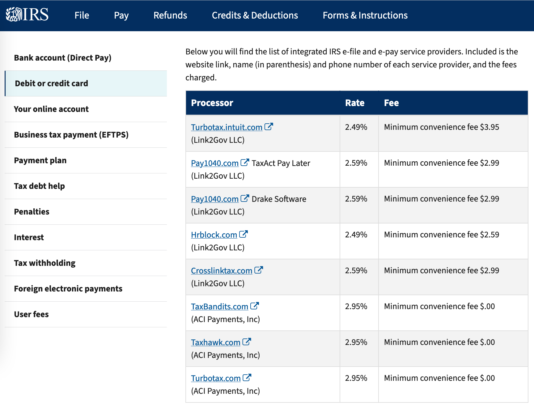The image size is (534, 408).
Task: Click the Processor column header
Action: (212, 103)
